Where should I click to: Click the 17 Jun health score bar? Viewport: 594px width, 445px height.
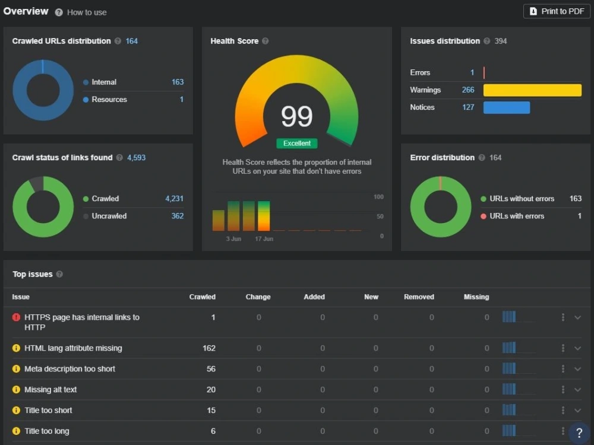[264, 216]
